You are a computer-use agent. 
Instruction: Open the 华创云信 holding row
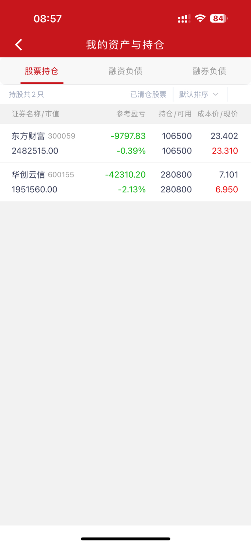[125, 182]
